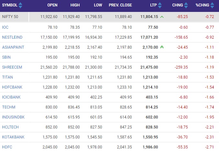Sort table by CHNG column arrows

coord(186,5)
